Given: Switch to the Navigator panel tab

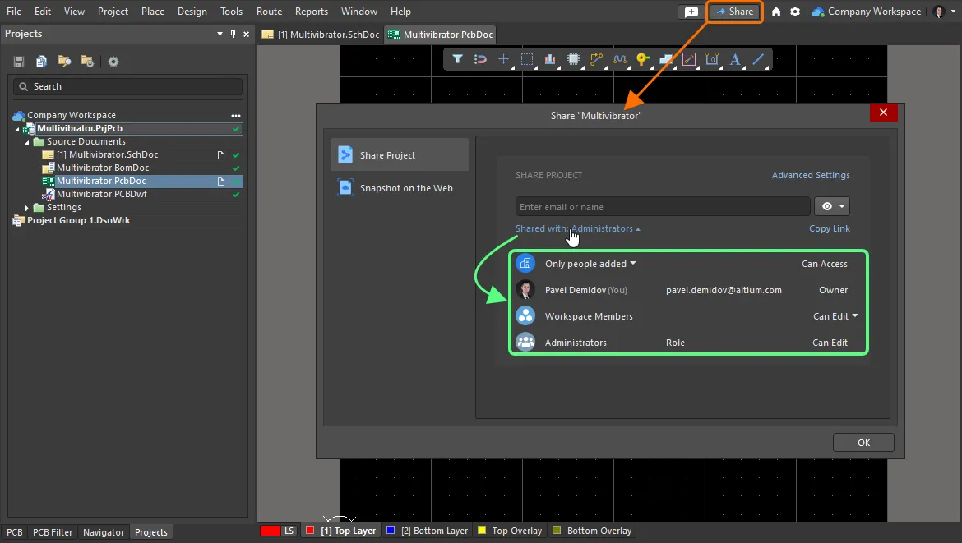Looking at the screenshot, I should pos(104,532).
